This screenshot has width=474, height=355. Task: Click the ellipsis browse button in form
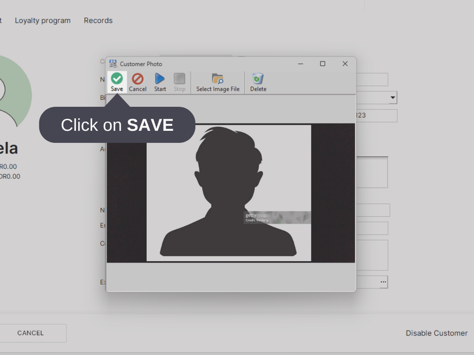[x=383, y=282]
